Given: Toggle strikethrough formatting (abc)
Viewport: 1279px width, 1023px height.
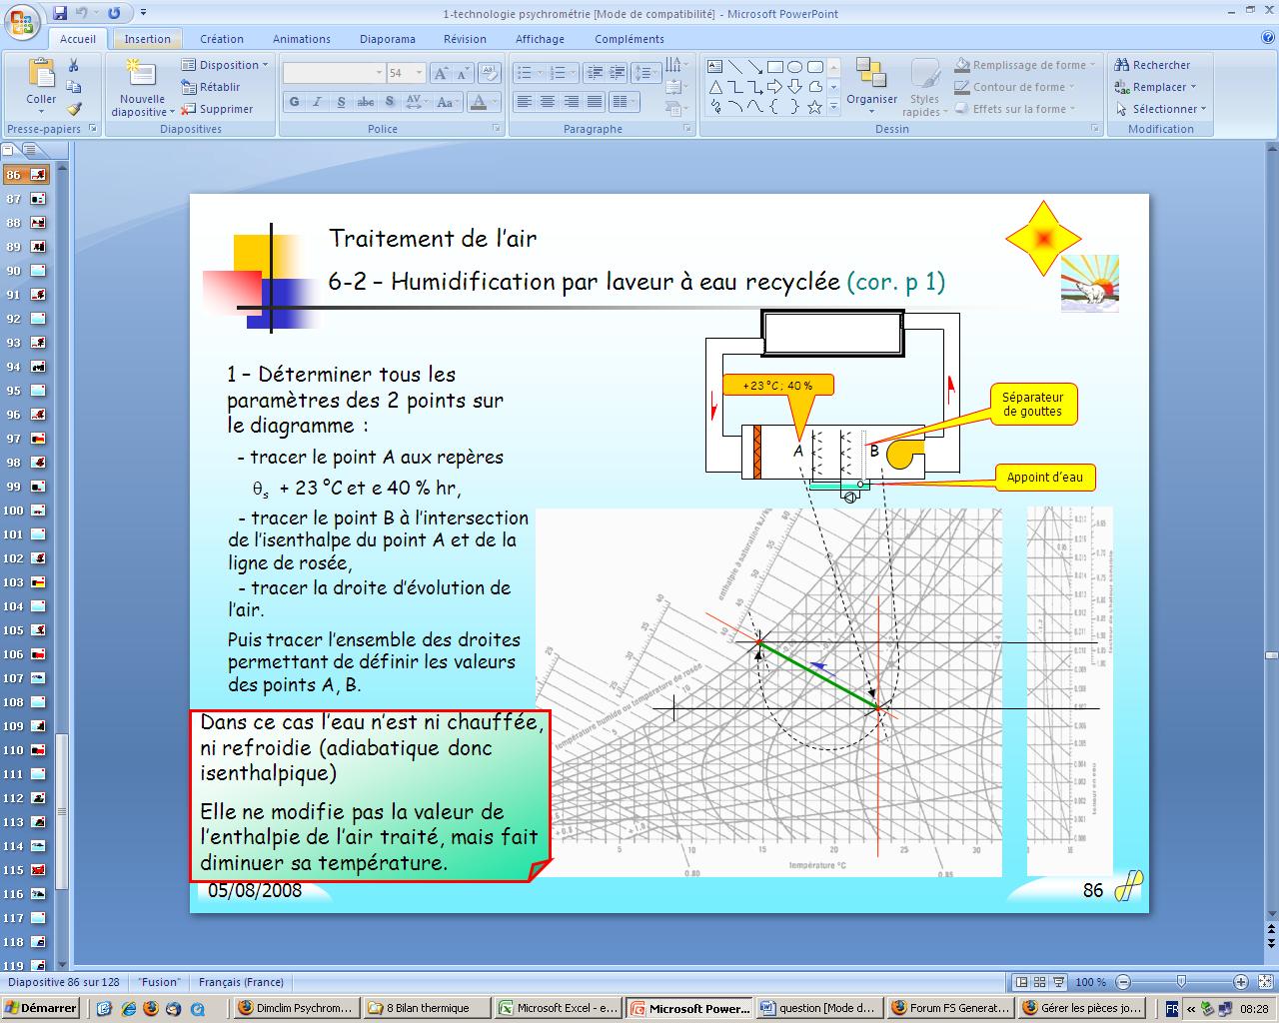Looking at the screenshot, I should coord(365,102).
